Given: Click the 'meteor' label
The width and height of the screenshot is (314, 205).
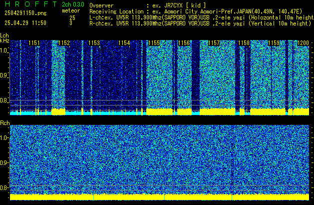Looking at the screenshot, I should click(71, 10).
